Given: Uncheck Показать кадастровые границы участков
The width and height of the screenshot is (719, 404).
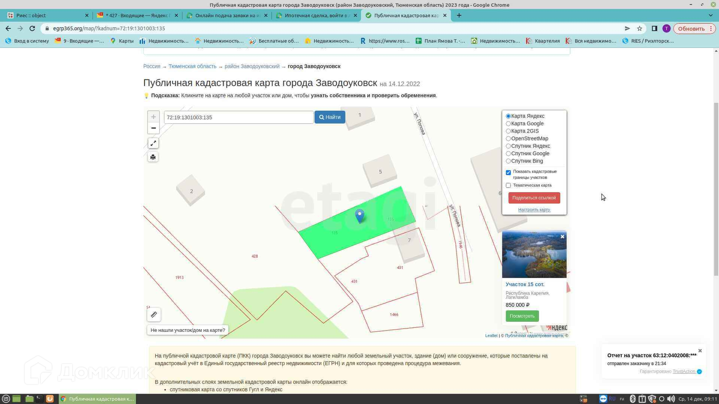Looking at the screenshot, I should pos(508,172).
